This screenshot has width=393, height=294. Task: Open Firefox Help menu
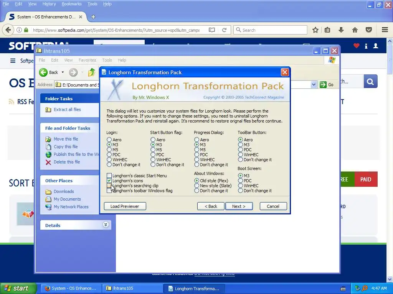(107, 4)
